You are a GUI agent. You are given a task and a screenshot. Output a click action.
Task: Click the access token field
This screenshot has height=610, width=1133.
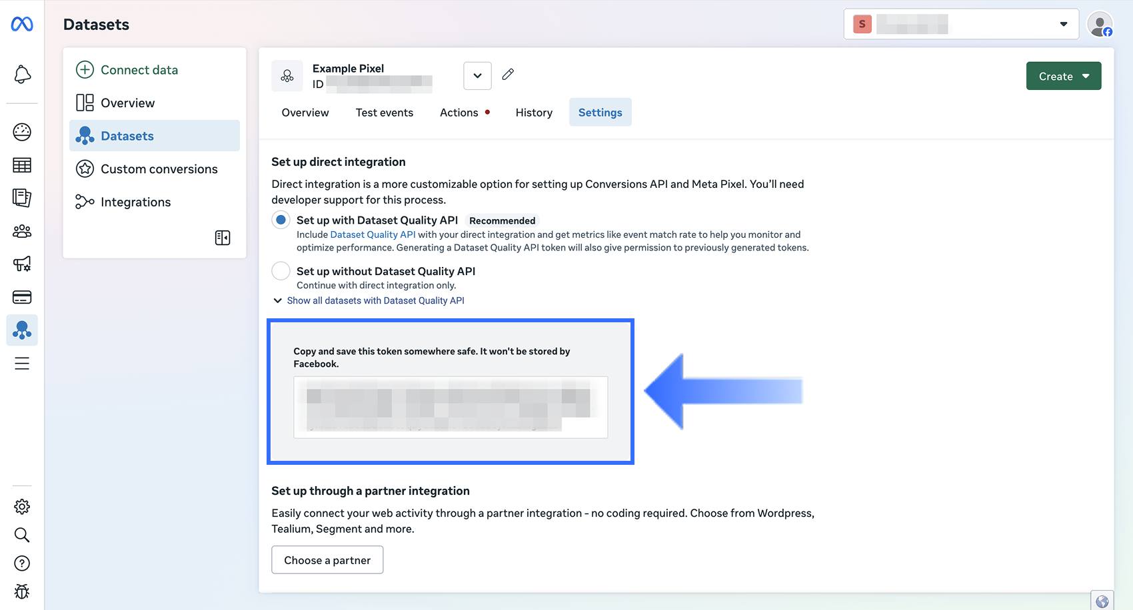tap(451, 408)
